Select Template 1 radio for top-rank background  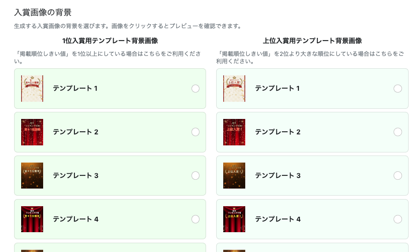(398, 89)
